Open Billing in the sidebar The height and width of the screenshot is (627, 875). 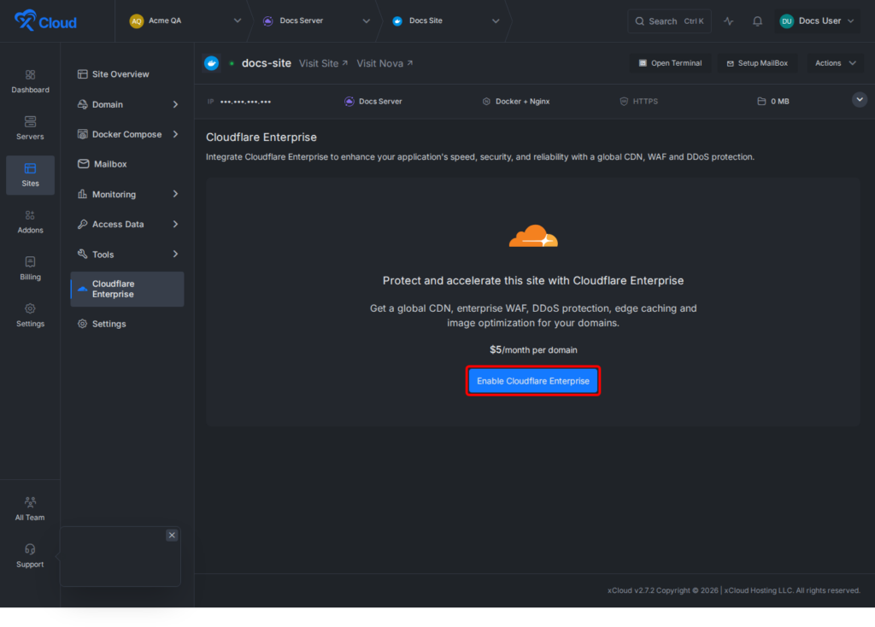pos(30,269)
